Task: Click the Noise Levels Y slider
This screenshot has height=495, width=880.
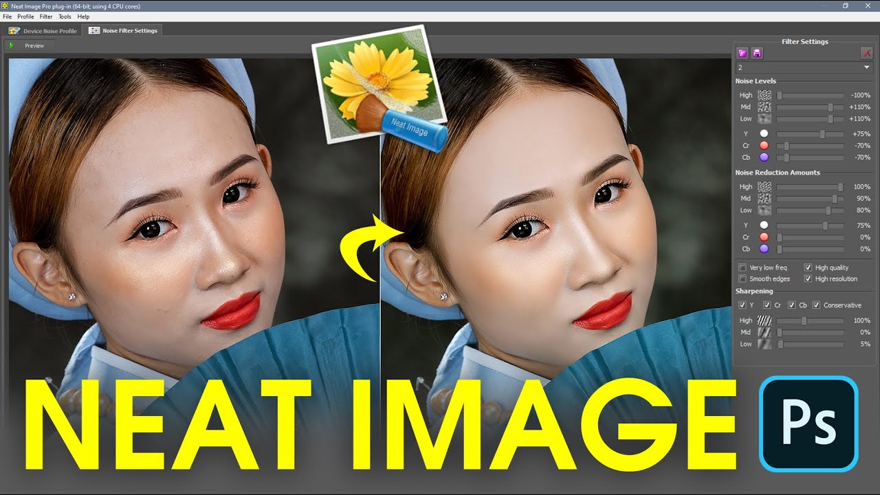Action: (810, 134)
